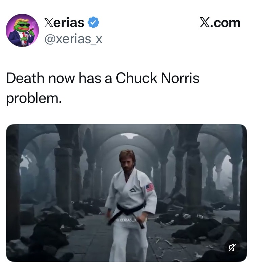Click the American flag patch on the sleeve
This screenshot has width=253, height=273.
tap(150, 187)
